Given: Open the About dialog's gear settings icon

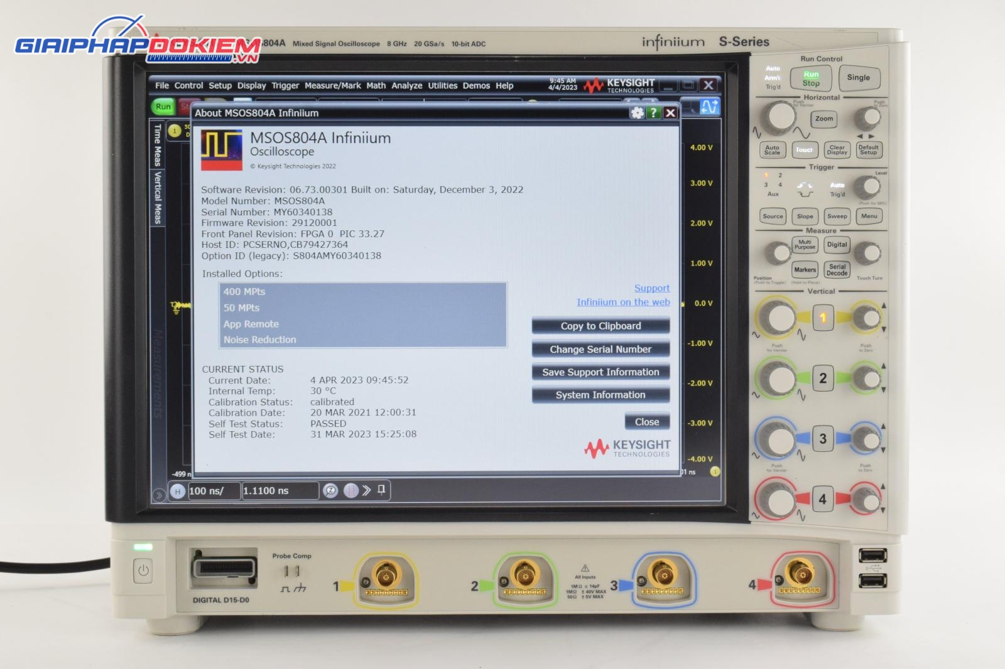Looking at the screenshot, I should tap(638, 113).
